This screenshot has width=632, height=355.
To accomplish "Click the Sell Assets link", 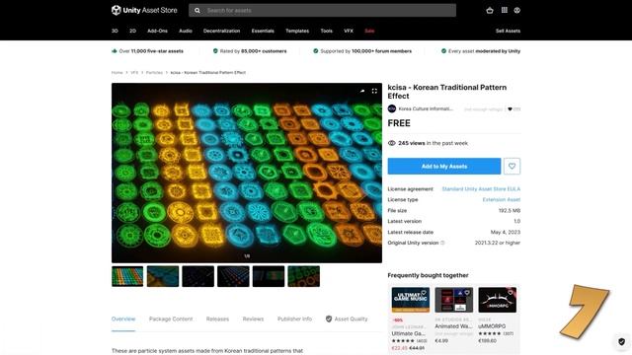I will coord(508,31).
